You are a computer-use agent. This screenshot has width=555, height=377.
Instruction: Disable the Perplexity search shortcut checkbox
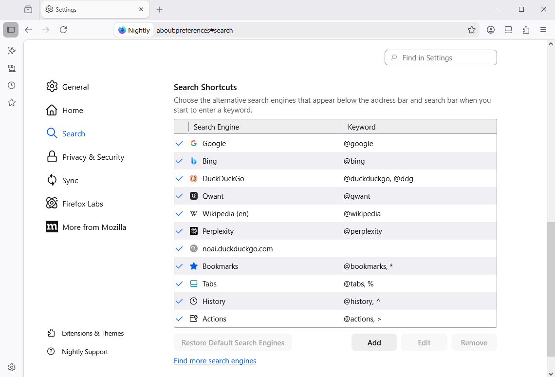(179, 231)
